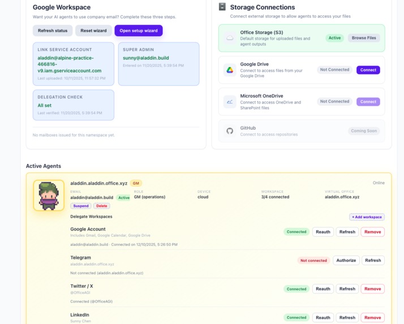Refresh Google Workspace status
This screenshot has height=324, width=404.
click(x=53, y=31)
